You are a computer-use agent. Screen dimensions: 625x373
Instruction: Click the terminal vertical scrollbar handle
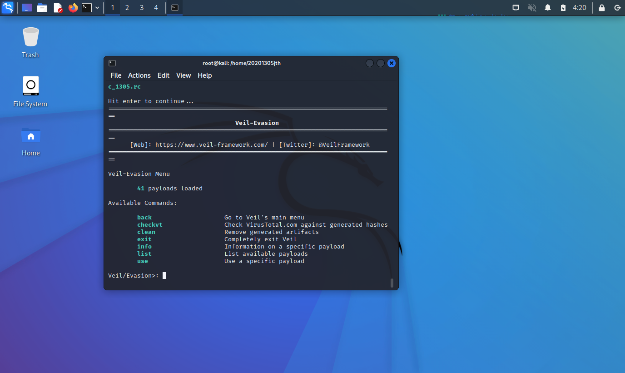tap(392, 283)
